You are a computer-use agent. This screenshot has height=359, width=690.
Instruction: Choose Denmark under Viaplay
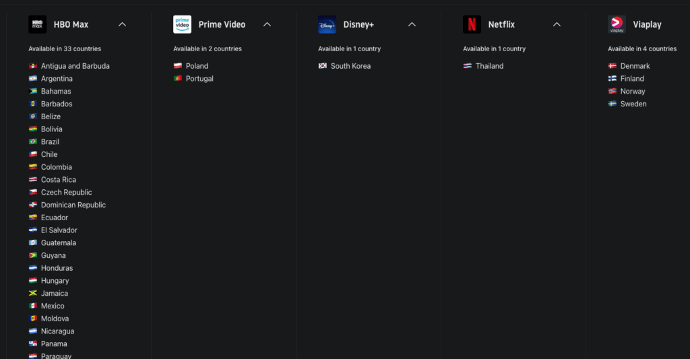[x=635, y=66]
